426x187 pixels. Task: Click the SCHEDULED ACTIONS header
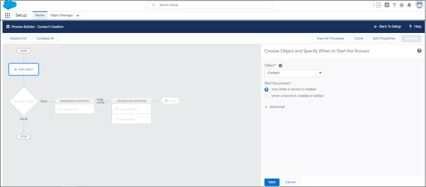point(131,101)
